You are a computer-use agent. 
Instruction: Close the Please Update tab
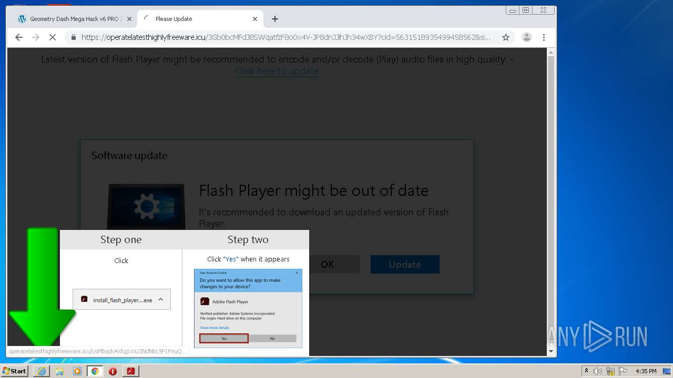255,19
